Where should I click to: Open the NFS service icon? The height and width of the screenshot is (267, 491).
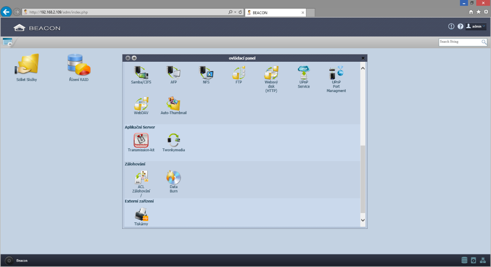coord(206,73)
